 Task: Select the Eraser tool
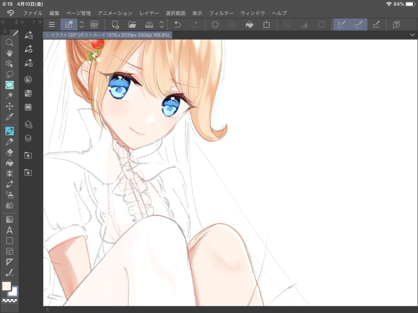(9, 152)
